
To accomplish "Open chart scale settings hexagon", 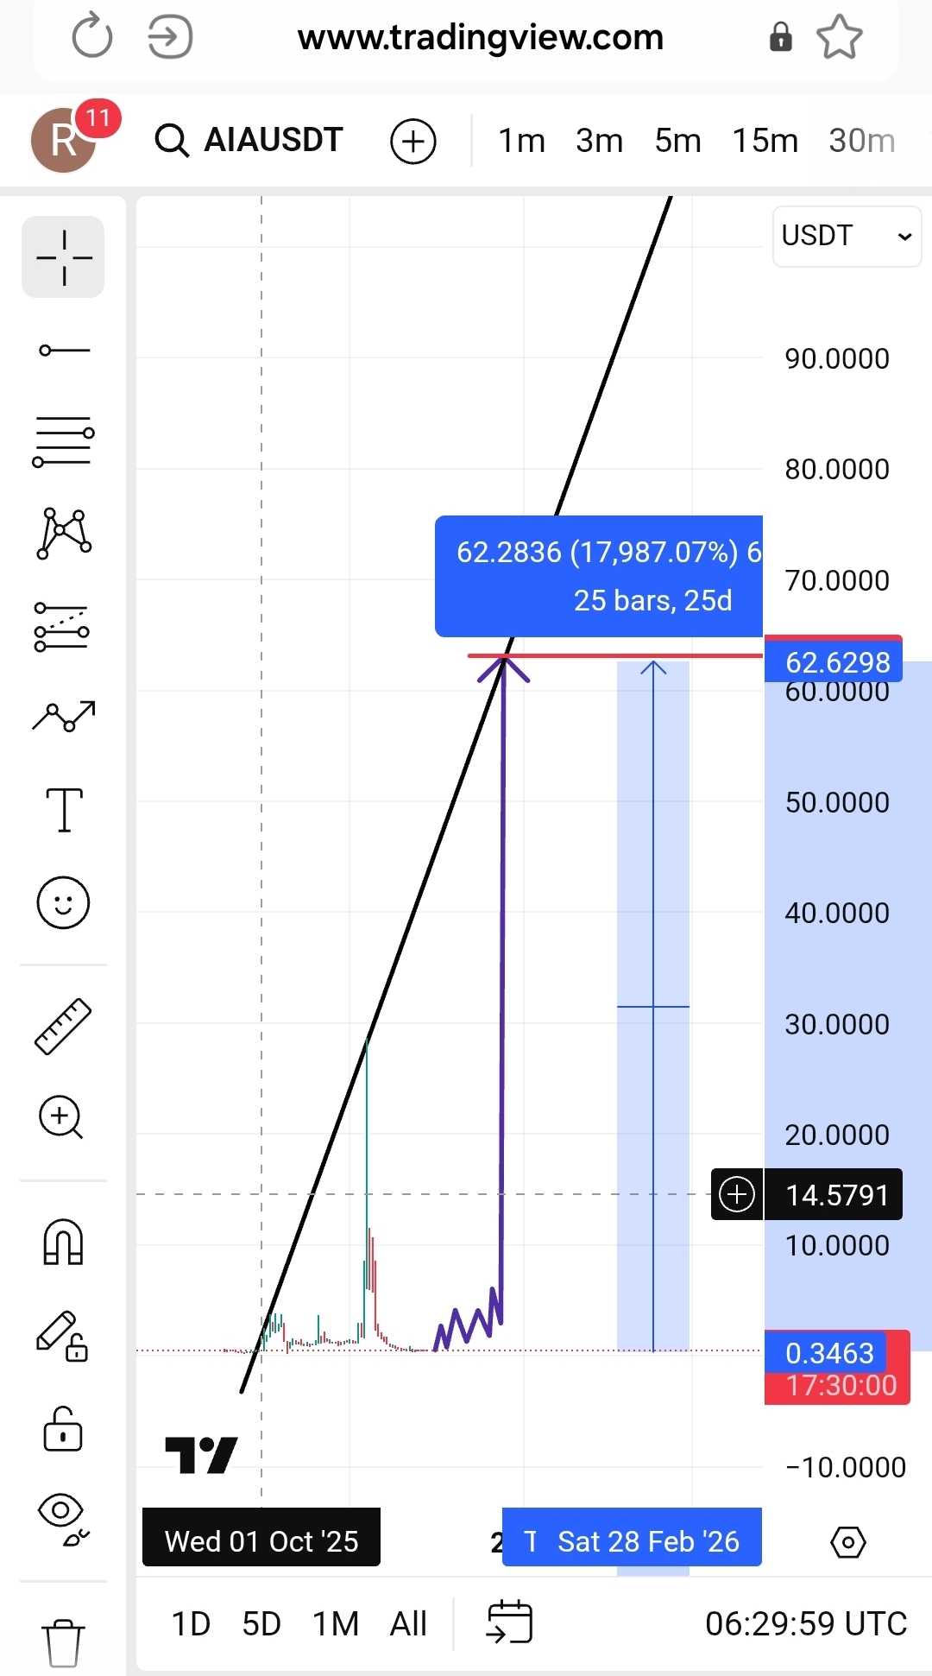I will (847, 1542).
